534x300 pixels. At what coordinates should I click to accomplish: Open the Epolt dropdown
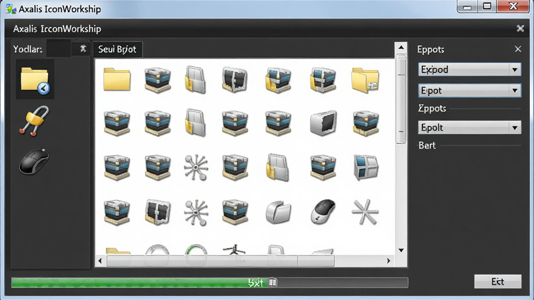pos(470,128)
